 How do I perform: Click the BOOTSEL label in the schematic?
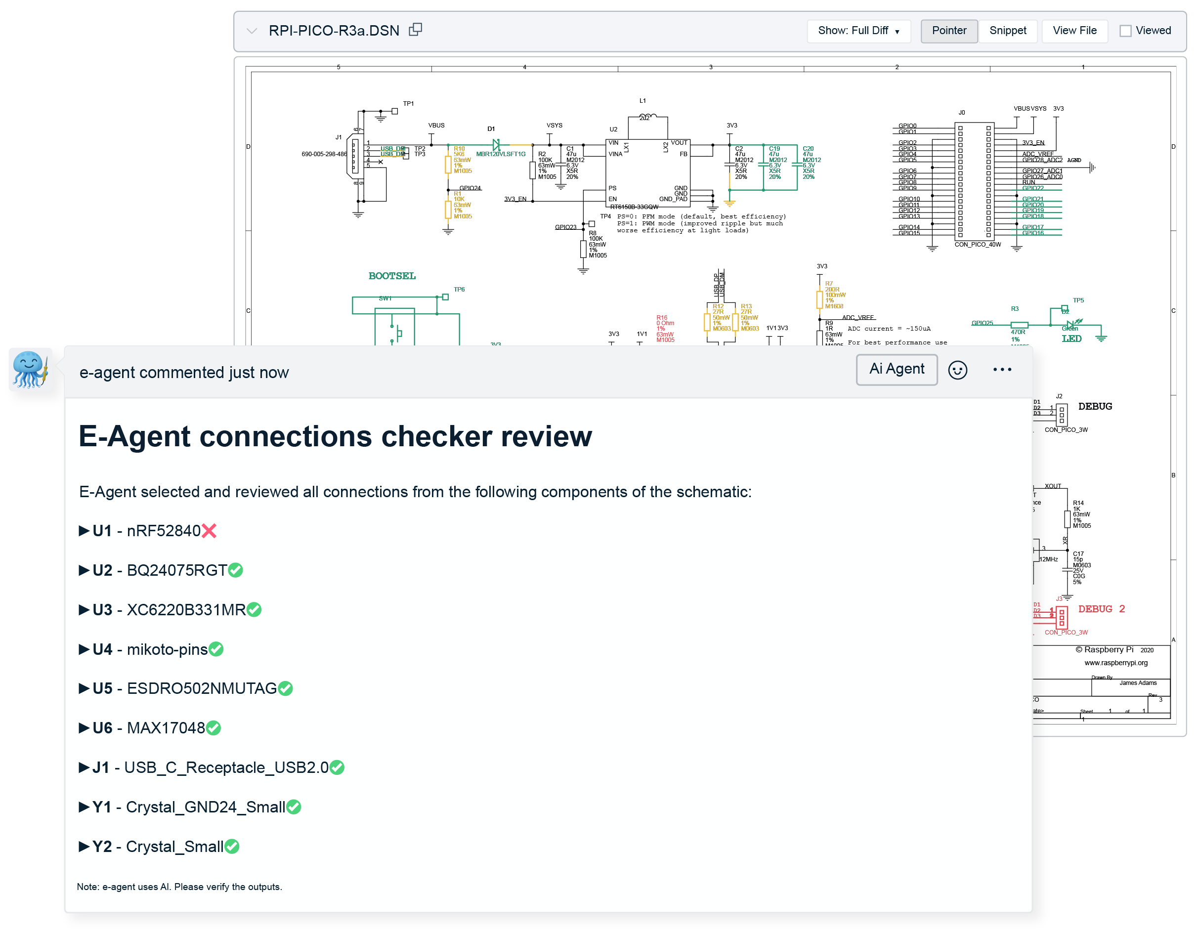coord(392,276)
